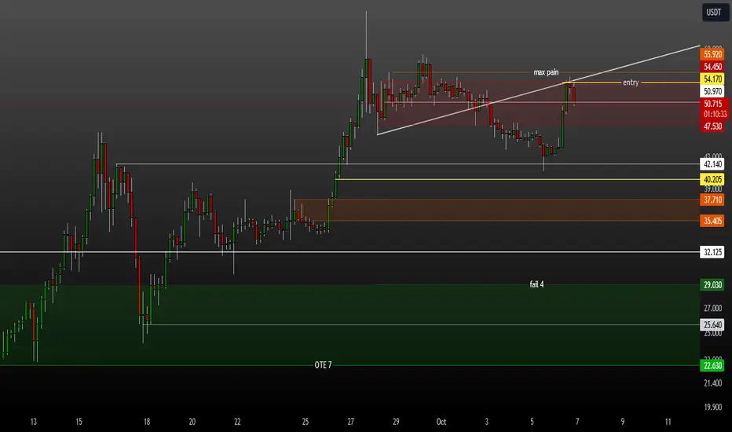This screenshot has width=732, height=432.
Task: Open the USDT currency selector
Action: [x=714, y=13]
